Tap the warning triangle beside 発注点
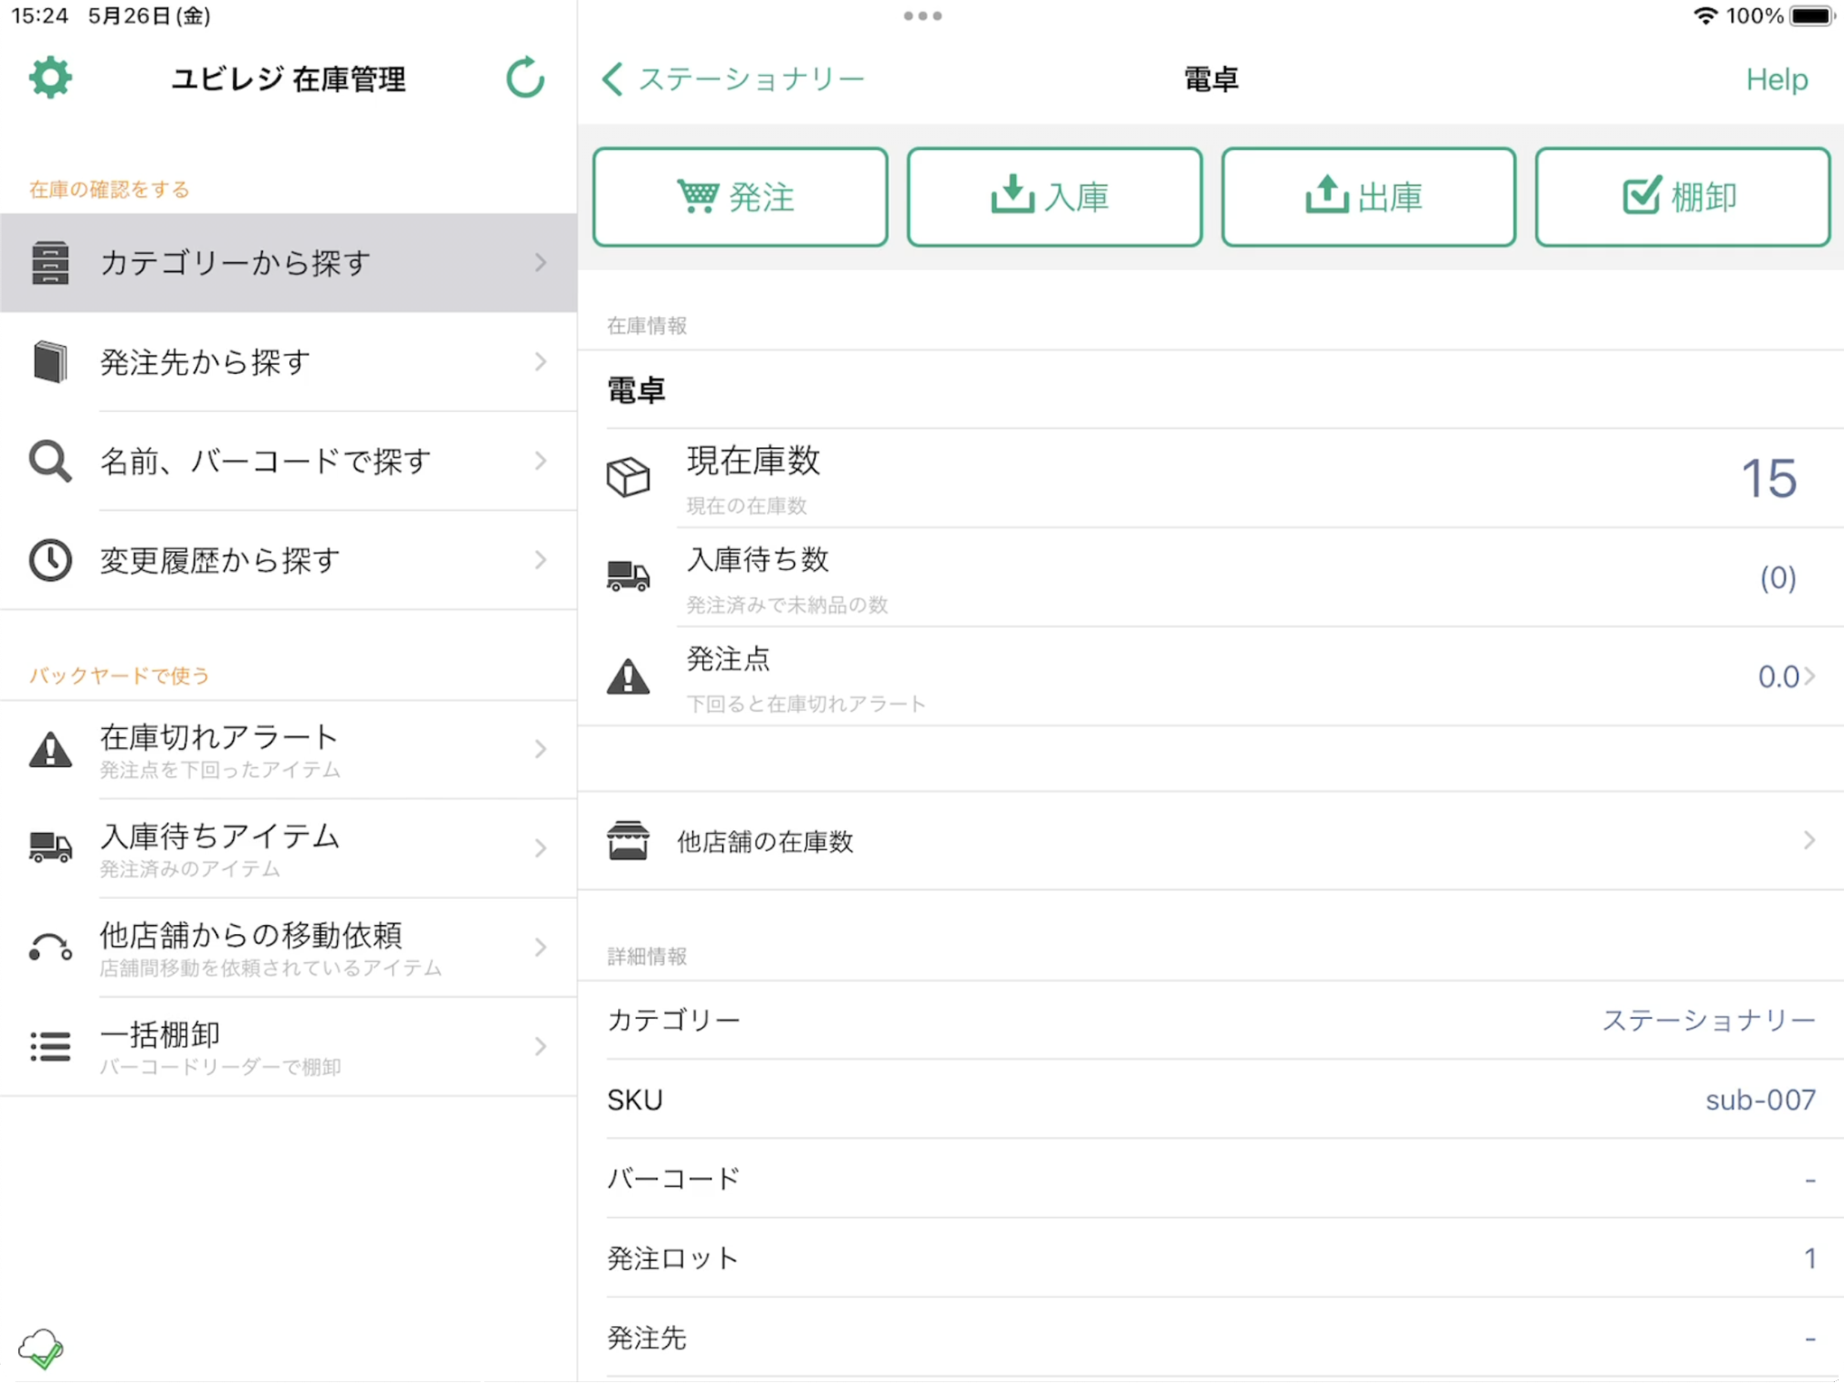1844x1383 pixels. click(x=628, y=676)
